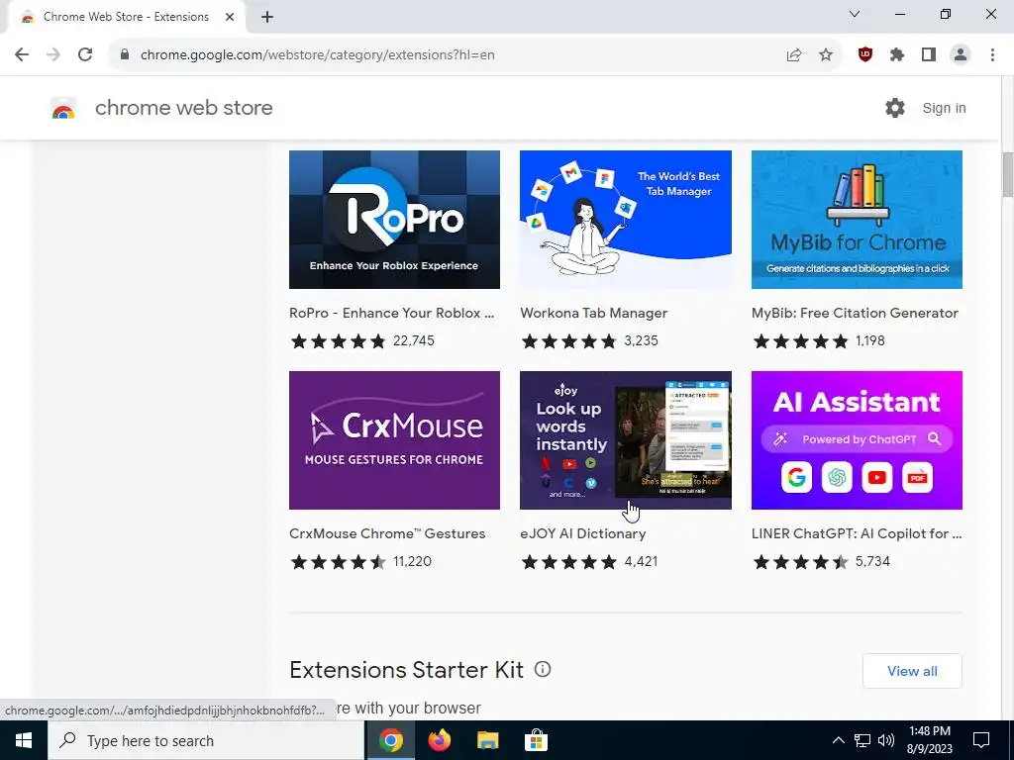
Task: Open Web Store settings gear
Action: pyautogui.click(x=895, y=108)
